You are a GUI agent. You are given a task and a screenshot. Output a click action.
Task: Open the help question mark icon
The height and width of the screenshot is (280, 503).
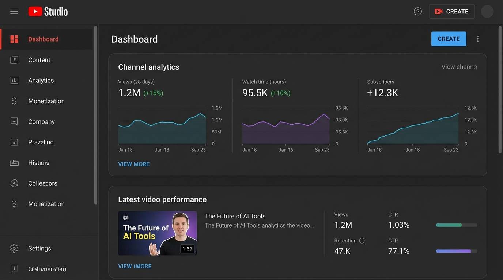(418, 11)
